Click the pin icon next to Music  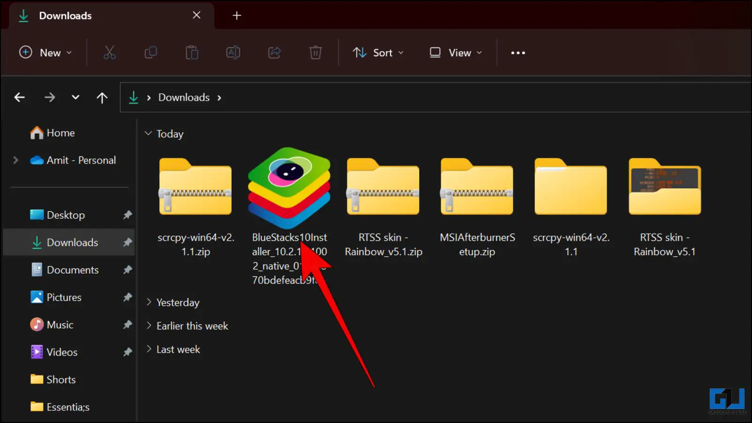[x=128, y=325]
